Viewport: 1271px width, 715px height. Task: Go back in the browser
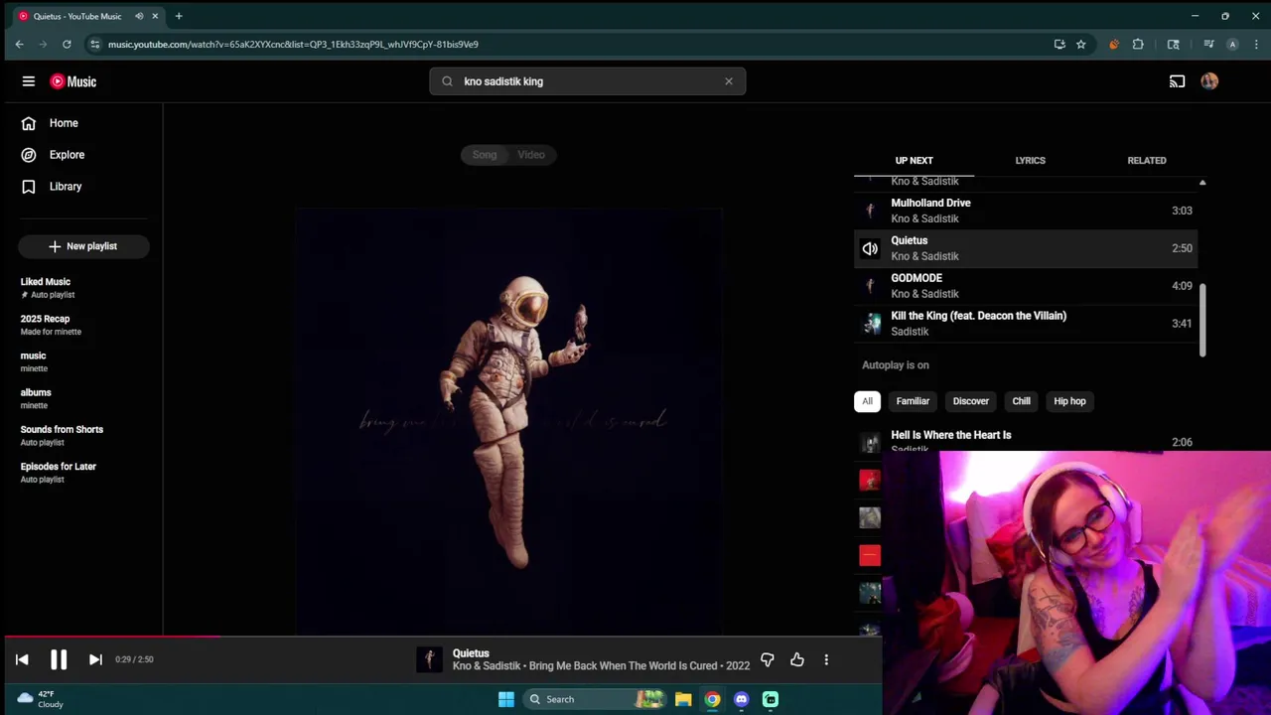[x=19, y=44]
